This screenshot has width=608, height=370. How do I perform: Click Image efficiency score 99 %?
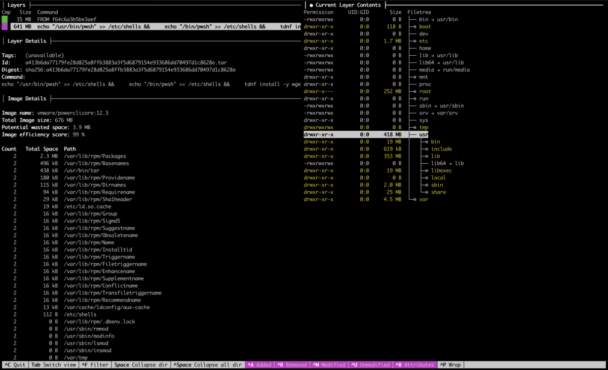(79, 135)
